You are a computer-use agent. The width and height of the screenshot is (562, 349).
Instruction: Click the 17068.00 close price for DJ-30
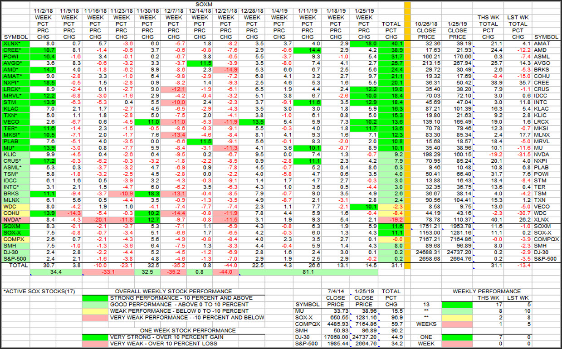[x=336, y=337]
